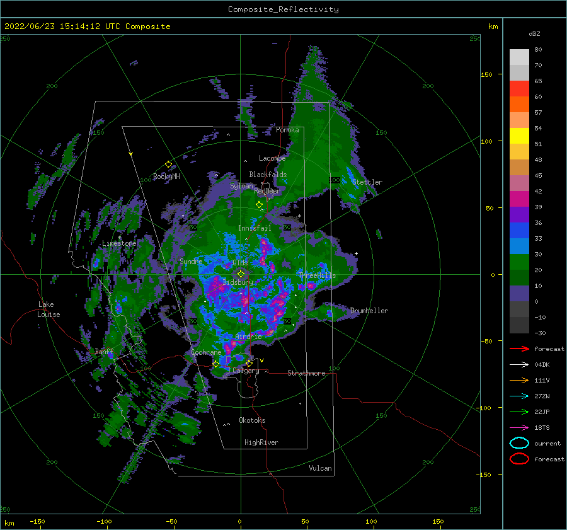
Task: Click the Blackfalds label
Action: click(x=268, y=175)
